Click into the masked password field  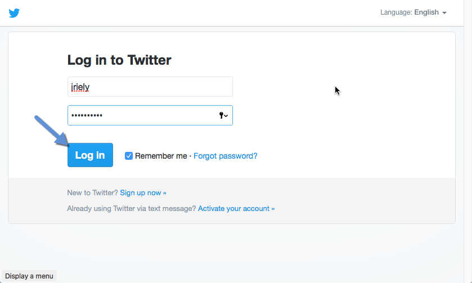tap(141, 115)
